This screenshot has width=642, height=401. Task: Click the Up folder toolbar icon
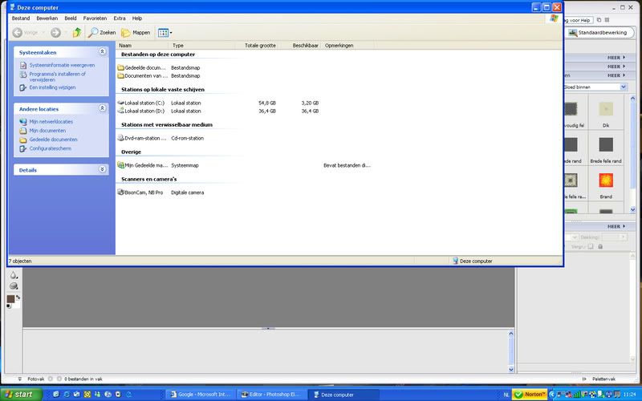(77, 32)
